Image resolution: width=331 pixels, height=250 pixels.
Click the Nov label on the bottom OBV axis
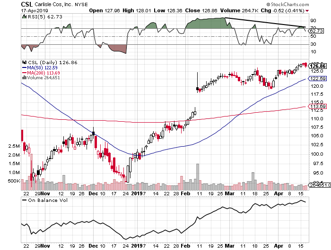pos(45,246)
